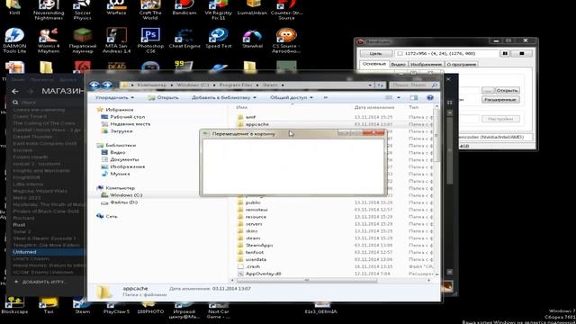Viewport: 576px width, 324px height.
Task: Open the Cheat Engine desktop shortcut
Action: coord(184,38)
